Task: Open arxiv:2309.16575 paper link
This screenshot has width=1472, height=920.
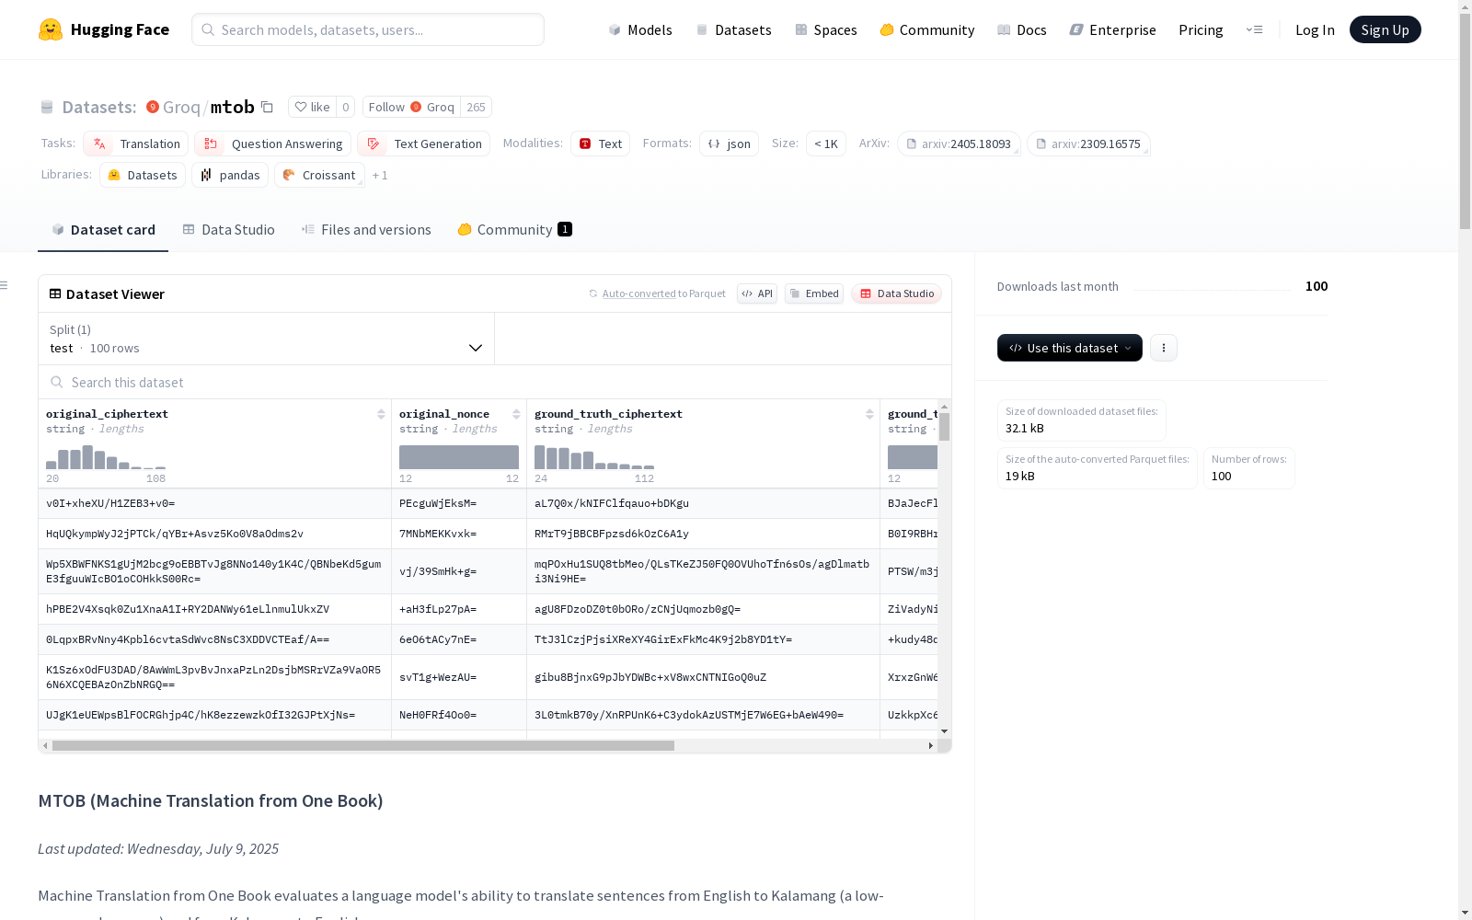Action: pyautogui.click(x=1088, y=144)
